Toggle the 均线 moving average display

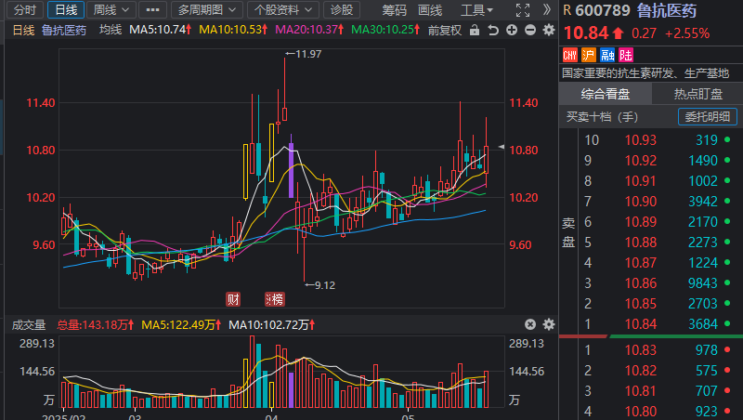coord(111,30)
